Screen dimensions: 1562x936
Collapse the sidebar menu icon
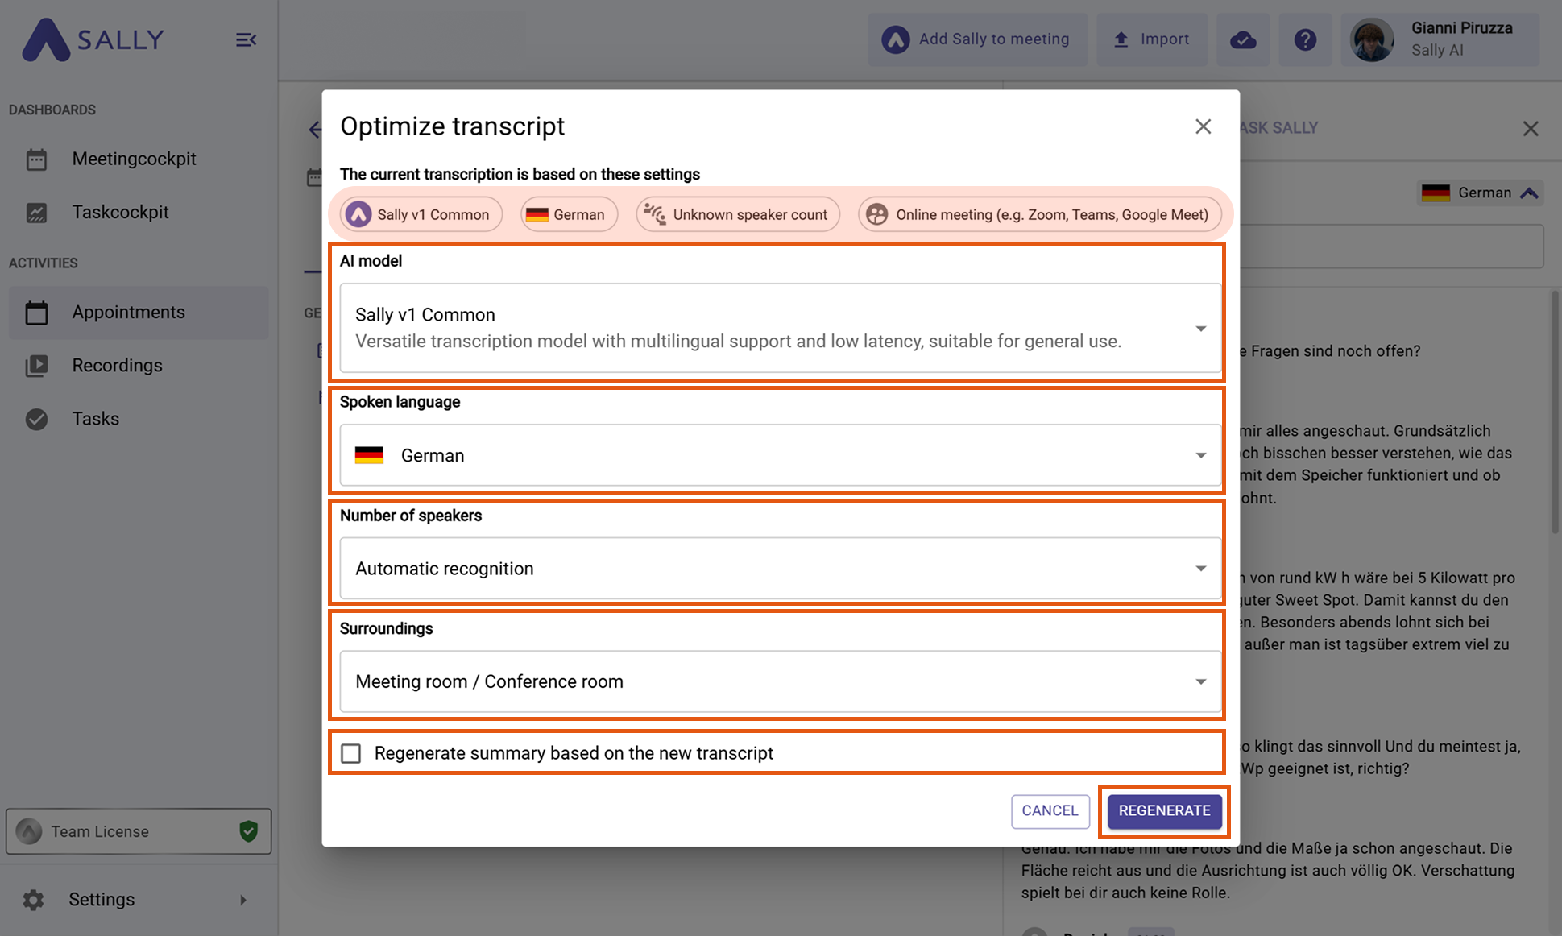pos(246,39)
